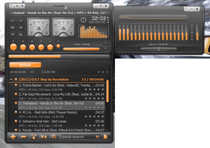Screen dimensions: 210x148
Task: Click the scrolling track title text
Action: [x=59, y=13]
